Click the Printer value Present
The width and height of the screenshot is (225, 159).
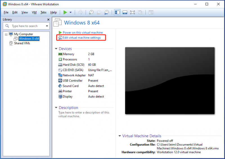(x=93, y=91)
